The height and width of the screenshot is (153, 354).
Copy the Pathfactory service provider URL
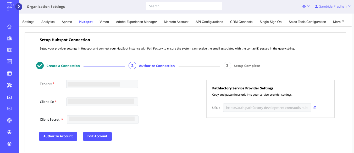314,107
